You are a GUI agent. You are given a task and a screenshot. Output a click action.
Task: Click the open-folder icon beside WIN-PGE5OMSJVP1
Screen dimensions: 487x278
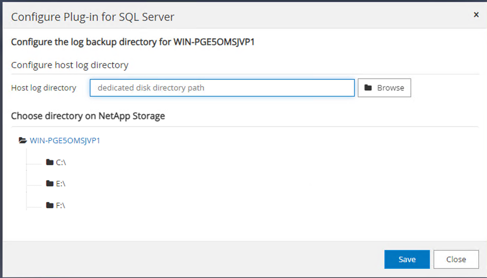pos(22,140)
